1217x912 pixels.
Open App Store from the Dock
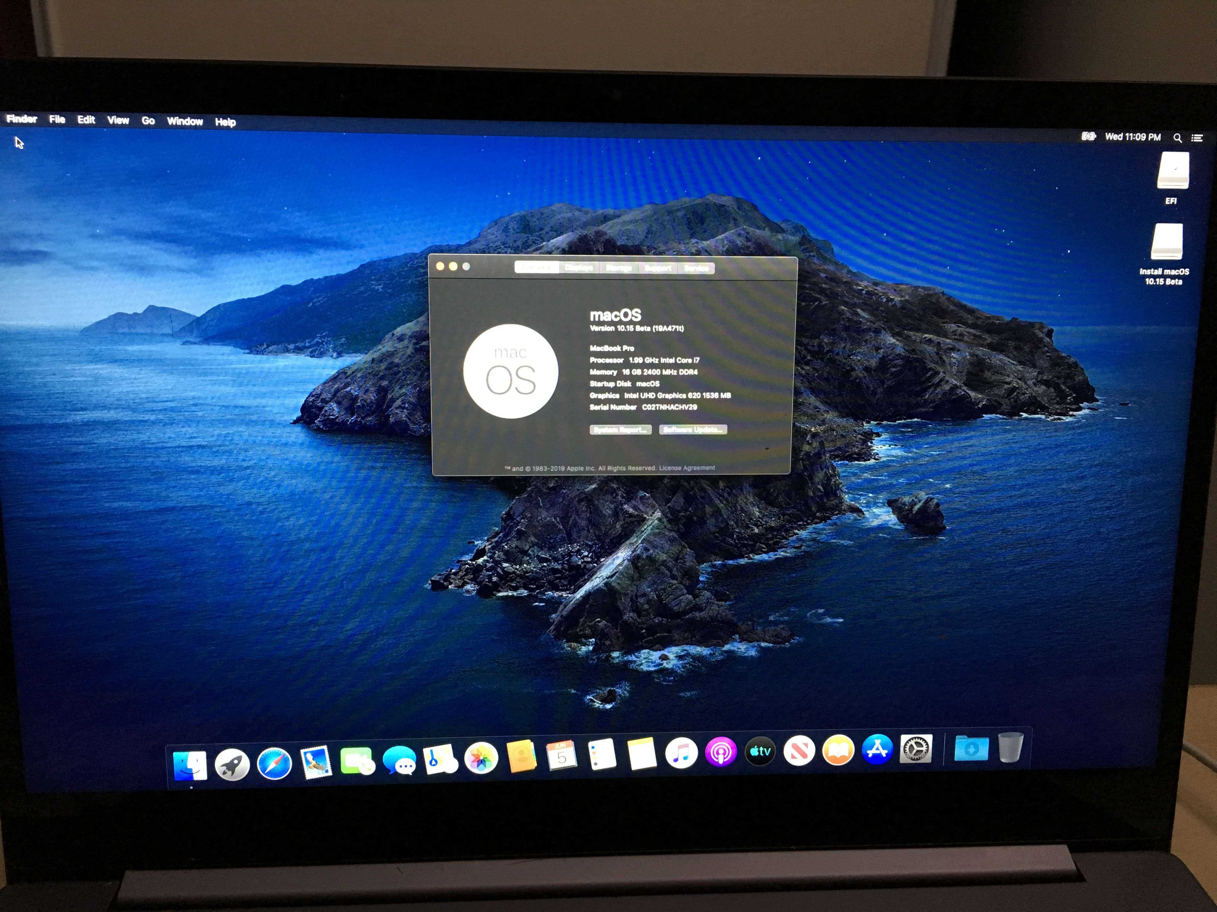[x=877, y=749]
